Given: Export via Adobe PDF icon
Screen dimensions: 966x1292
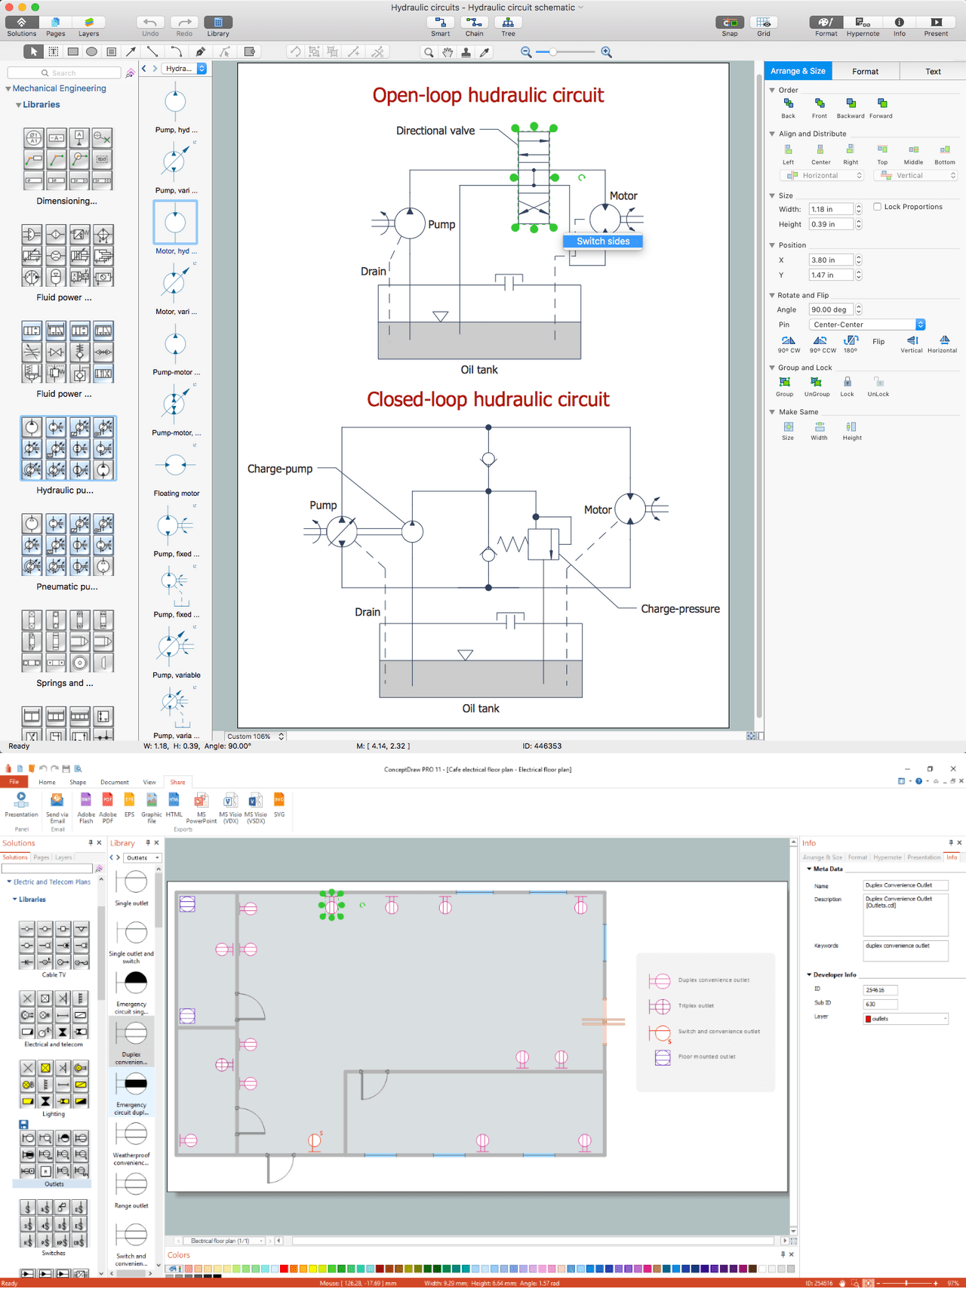Looking at the screenshot, I should click(x=108, y=801).
